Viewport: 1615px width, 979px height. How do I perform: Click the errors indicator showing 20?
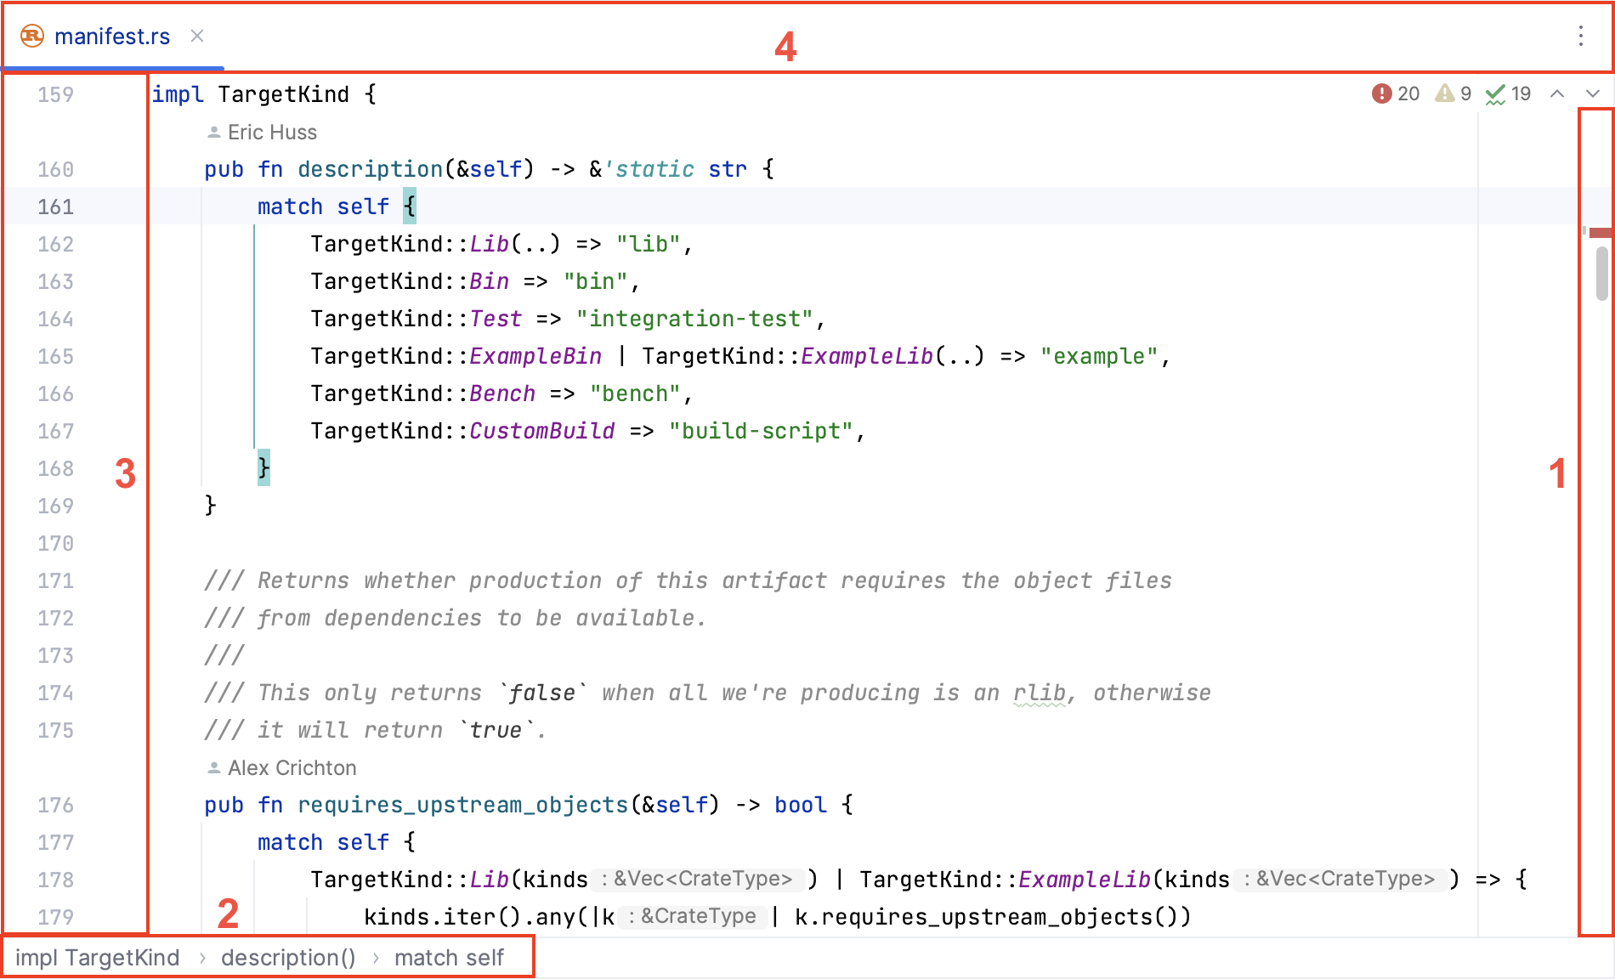point(1396,93)
